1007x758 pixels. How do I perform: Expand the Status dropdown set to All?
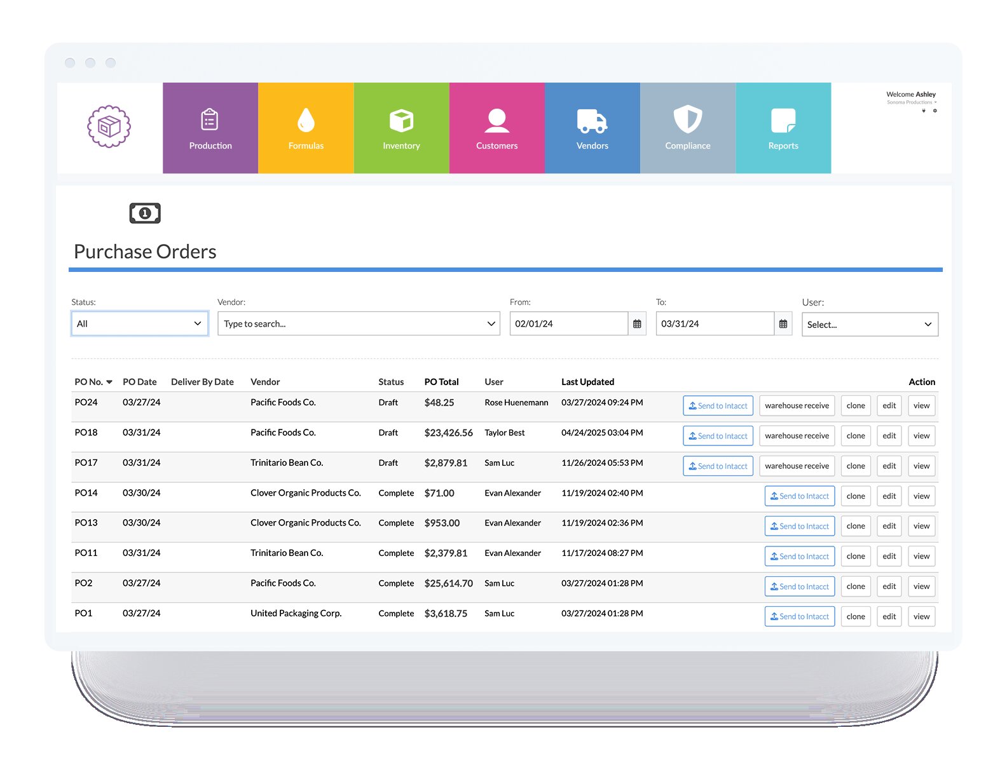coord(139,324)
